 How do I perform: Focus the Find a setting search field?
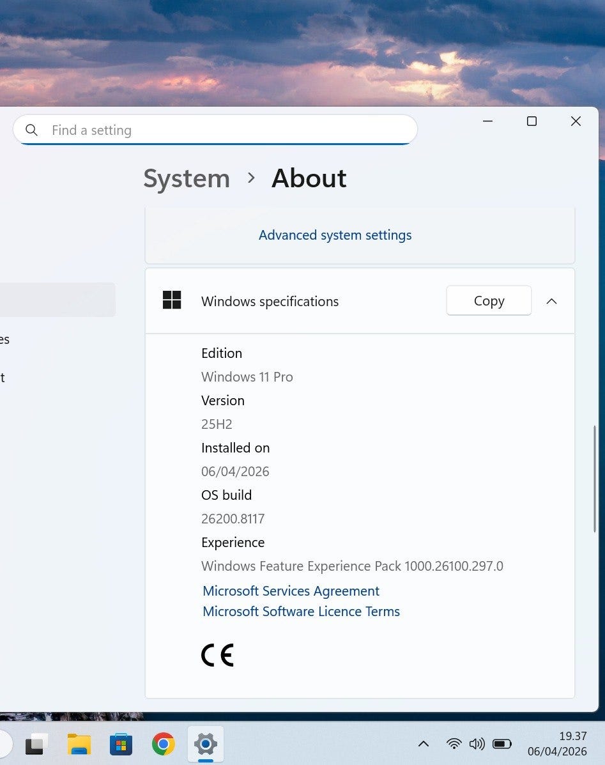(224, 130)
